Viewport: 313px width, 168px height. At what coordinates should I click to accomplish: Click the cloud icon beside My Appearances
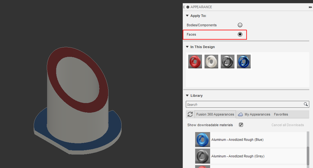tap(240, 114)
